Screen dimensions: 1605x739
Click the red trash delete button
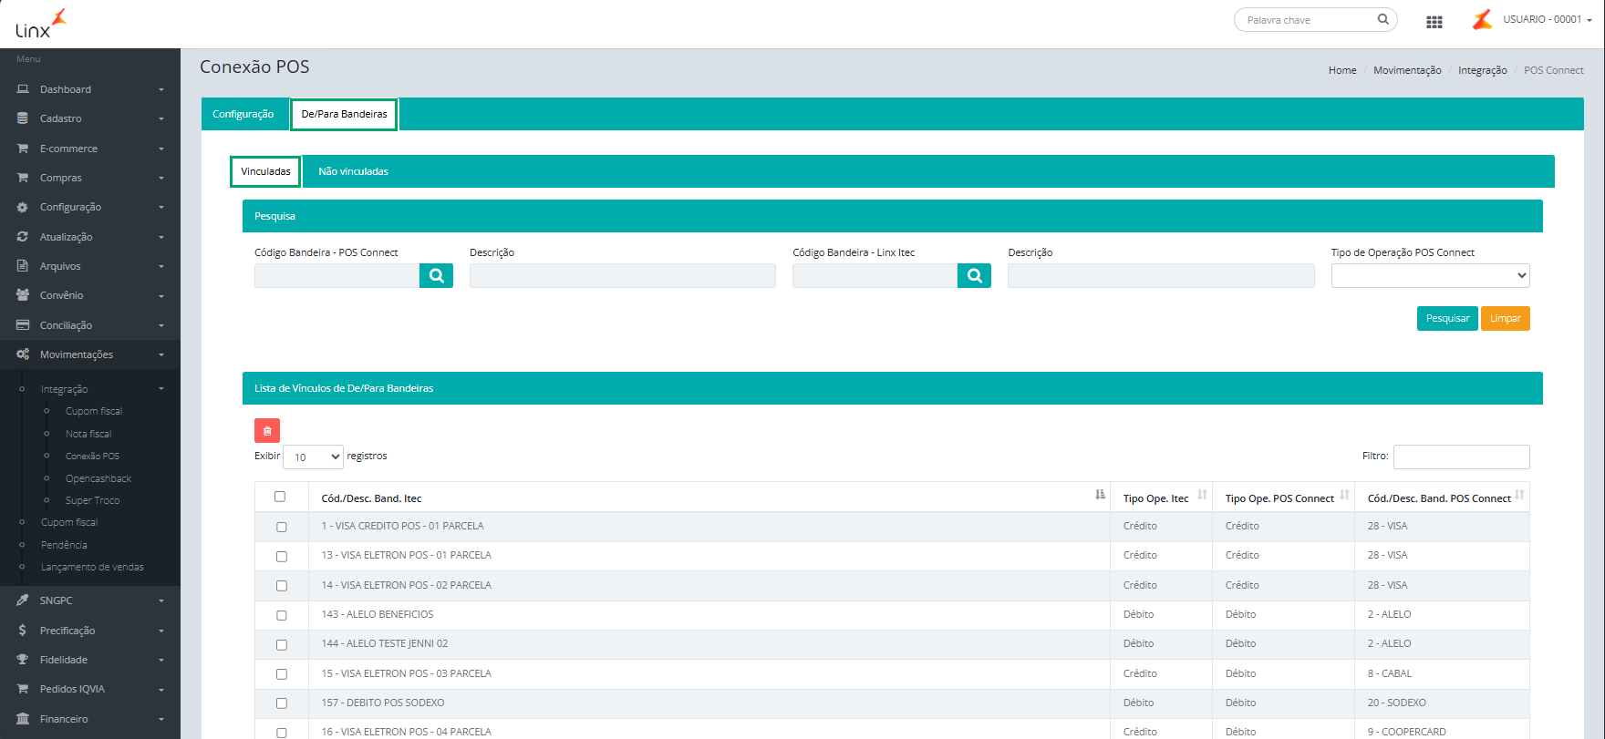point(267,430)
